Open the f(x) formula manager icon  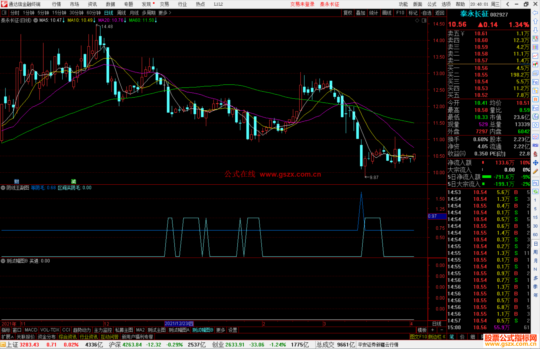coord(535,117)
